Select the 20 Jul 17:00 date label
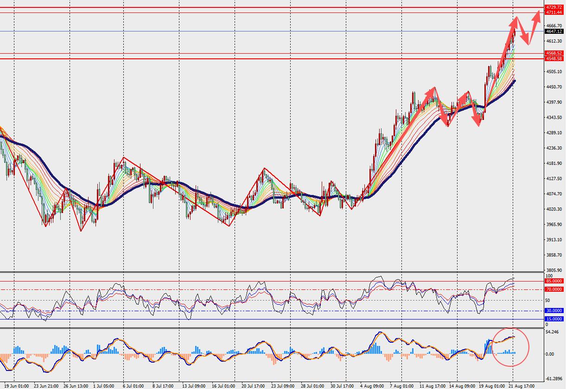 point(254,385)
